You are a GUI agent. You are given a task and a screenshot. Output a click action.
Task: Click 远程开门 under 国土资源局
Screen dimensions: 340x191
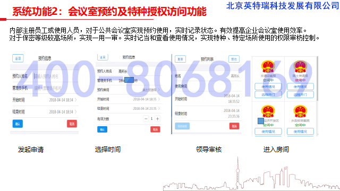300,94
